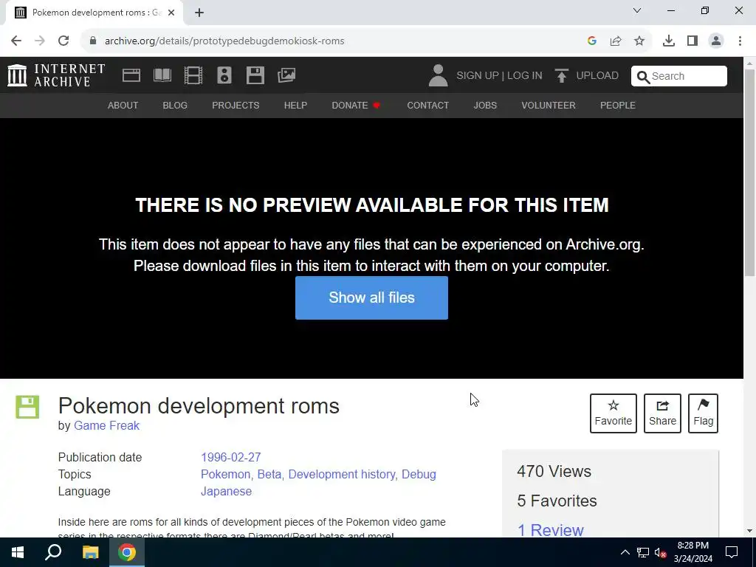Click LOG IN link
This screenshot has height=567, width=756.
525,76
